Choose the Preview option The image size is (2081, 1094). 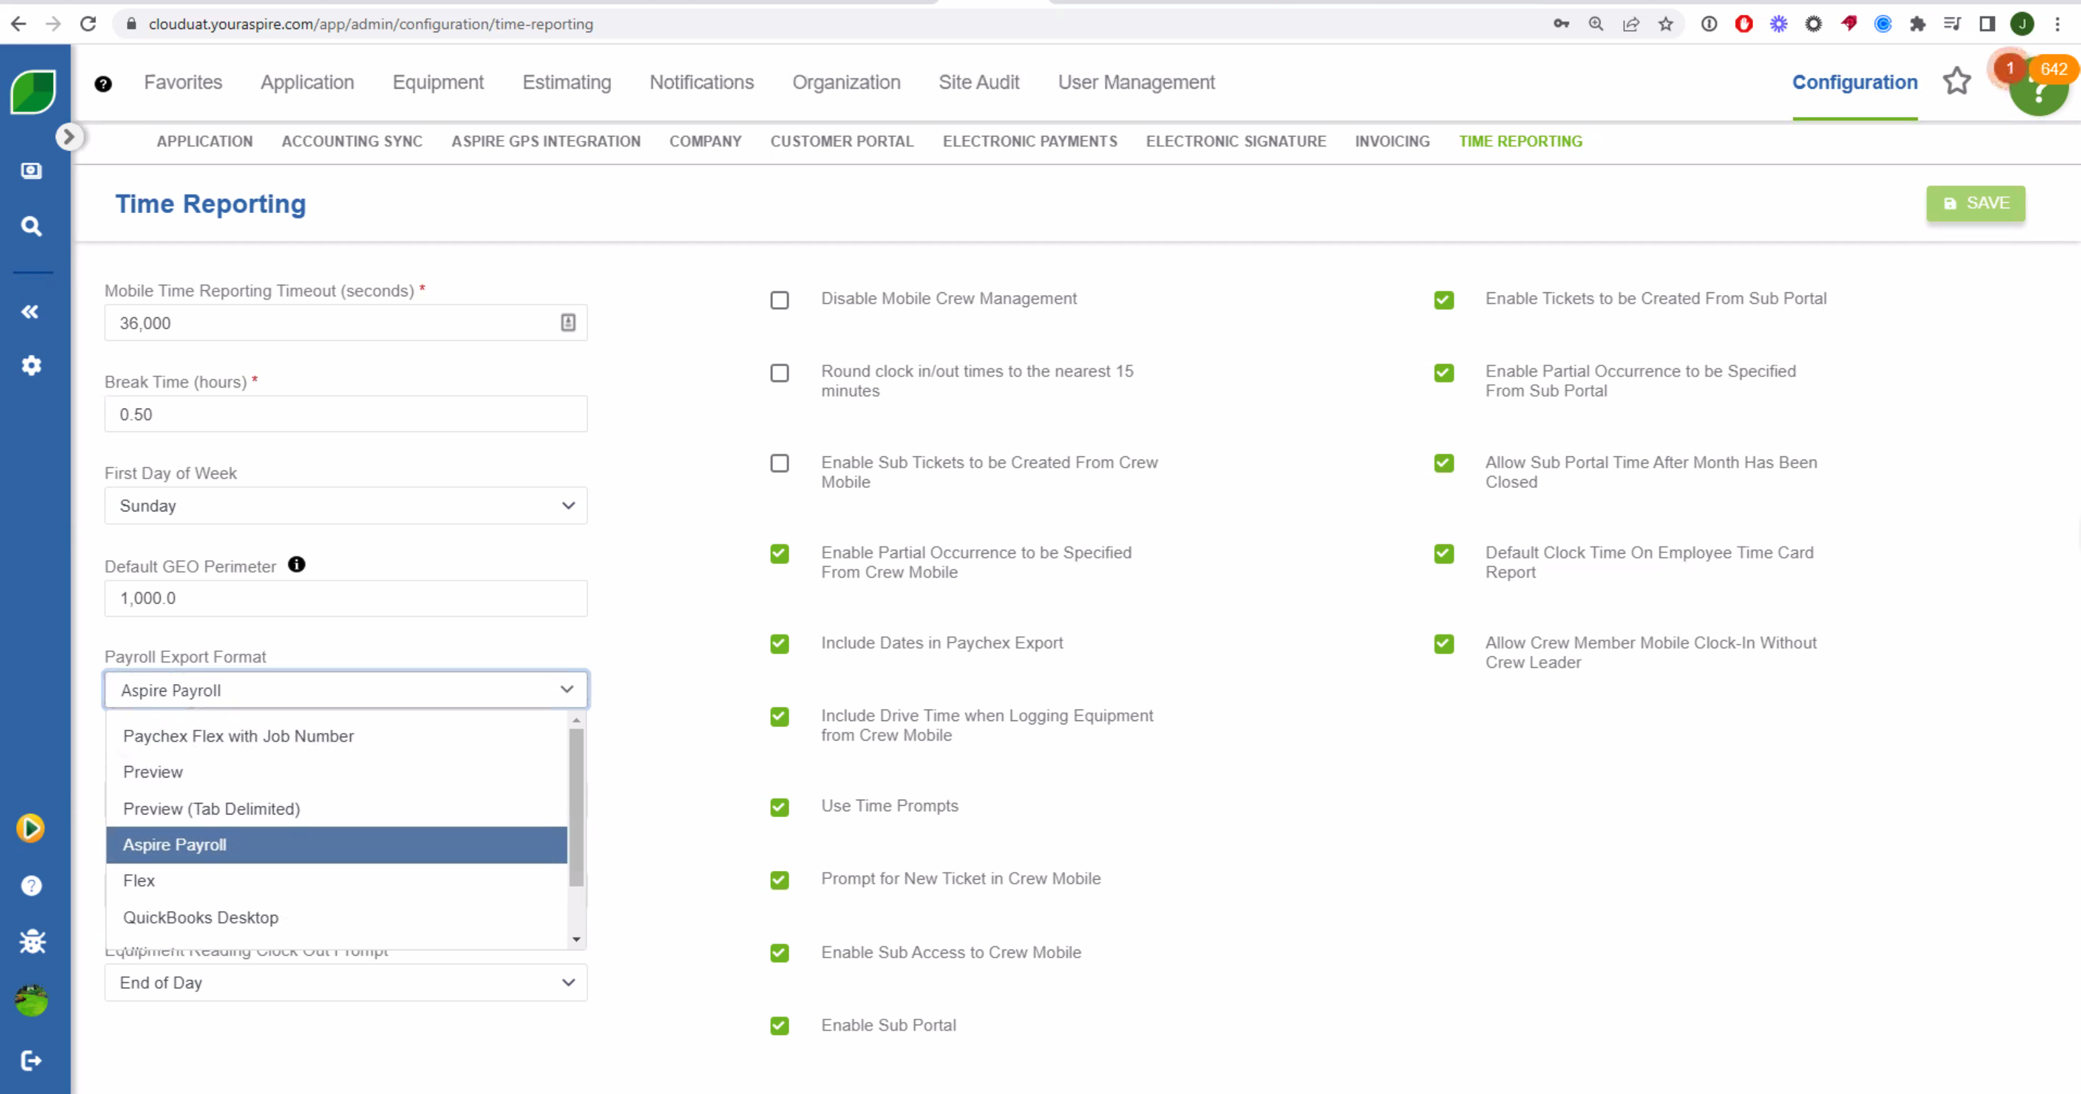point(337,772)
